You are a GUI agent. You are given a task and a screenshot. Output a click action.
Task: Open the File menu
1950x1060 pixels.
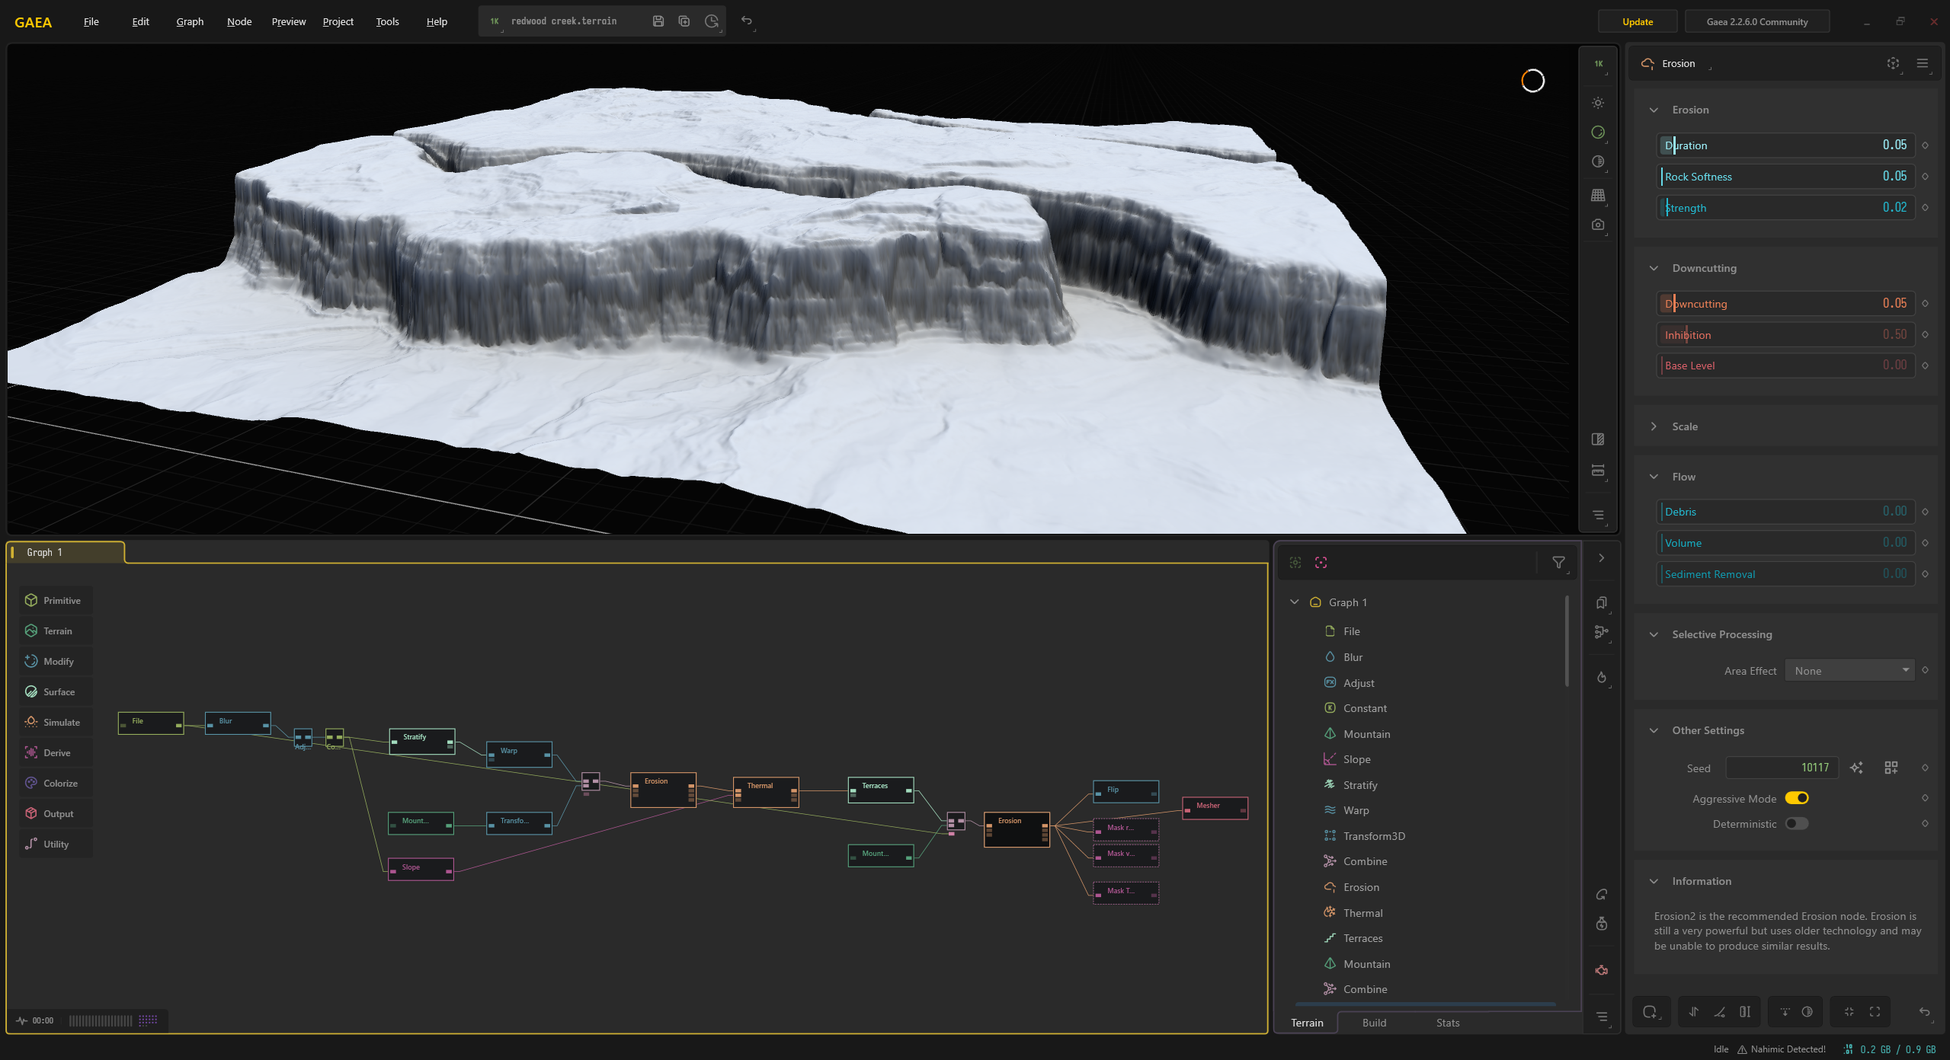point(91,21)
